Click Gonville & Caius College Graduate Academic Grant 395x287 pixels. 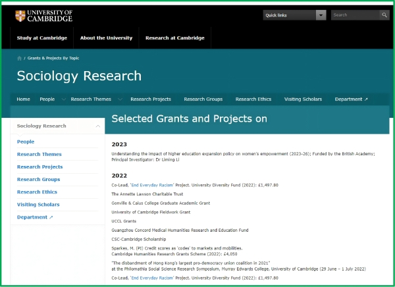pos(161,203)
